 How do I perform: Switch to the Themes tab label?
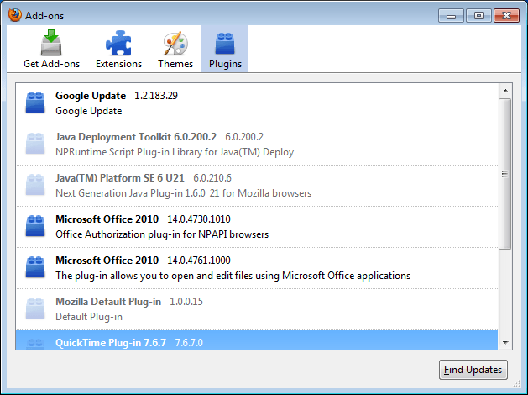pyautogui.click(x=175, y=64)
